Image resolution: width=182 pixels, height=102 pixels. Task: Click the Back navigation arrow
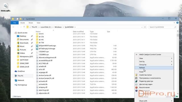[x=13, y=27]
